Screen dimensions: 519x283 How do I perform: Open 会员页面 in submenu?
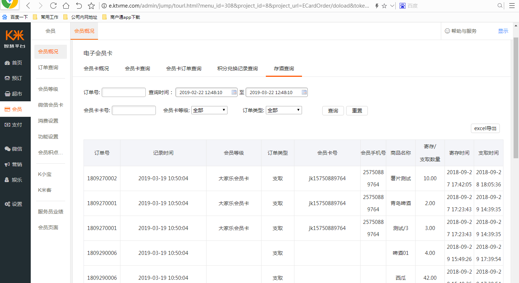(48, 227)
